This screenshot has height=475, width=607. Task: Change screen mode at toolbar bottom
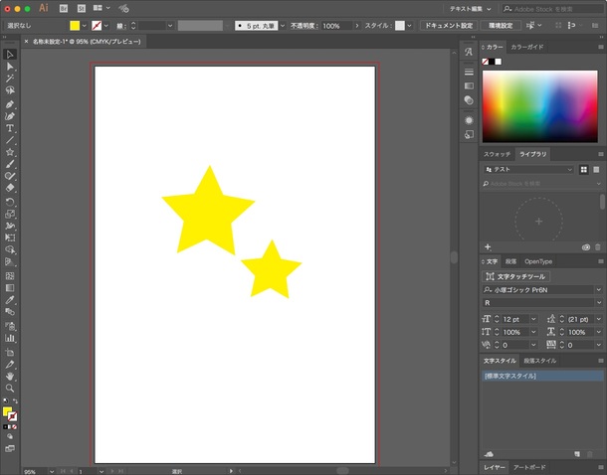coord(10,449)
